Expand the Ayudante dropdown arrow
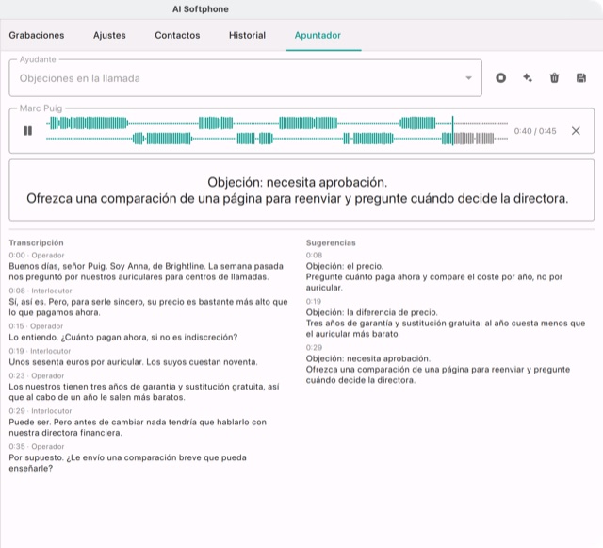Screen dimensions: 603x548 468,78
